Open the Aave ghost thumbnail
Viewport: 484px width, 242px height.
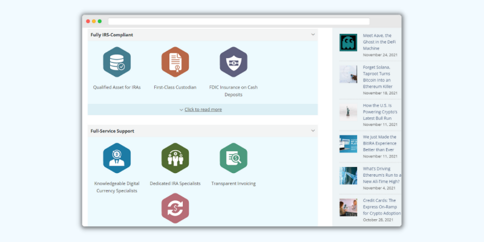[x=348, y=42]
